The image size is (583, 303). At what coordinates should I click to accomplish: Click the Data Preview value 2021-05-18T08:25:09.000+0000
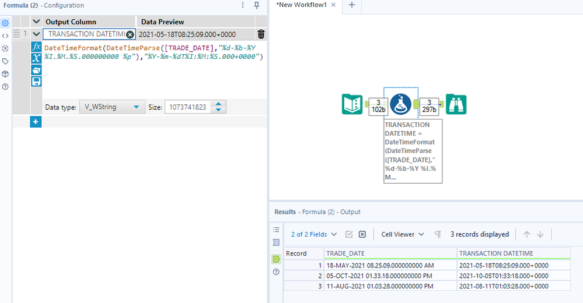pos(187,34)
